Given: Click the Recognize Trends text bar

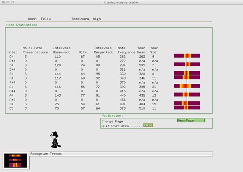Looking at the screenshot, I should pos(121,154).
